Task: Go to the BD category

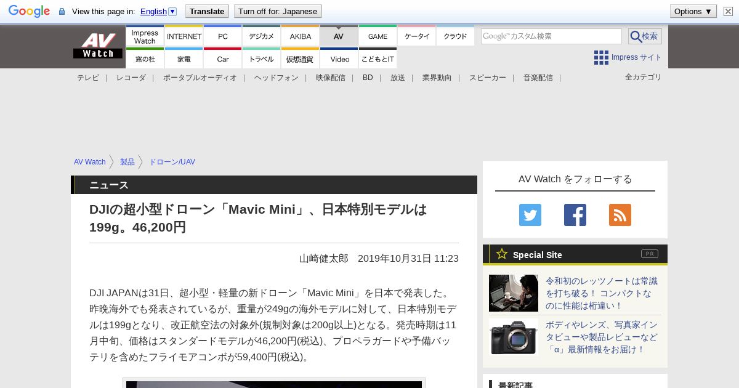Action: click(x=368, y=78)
